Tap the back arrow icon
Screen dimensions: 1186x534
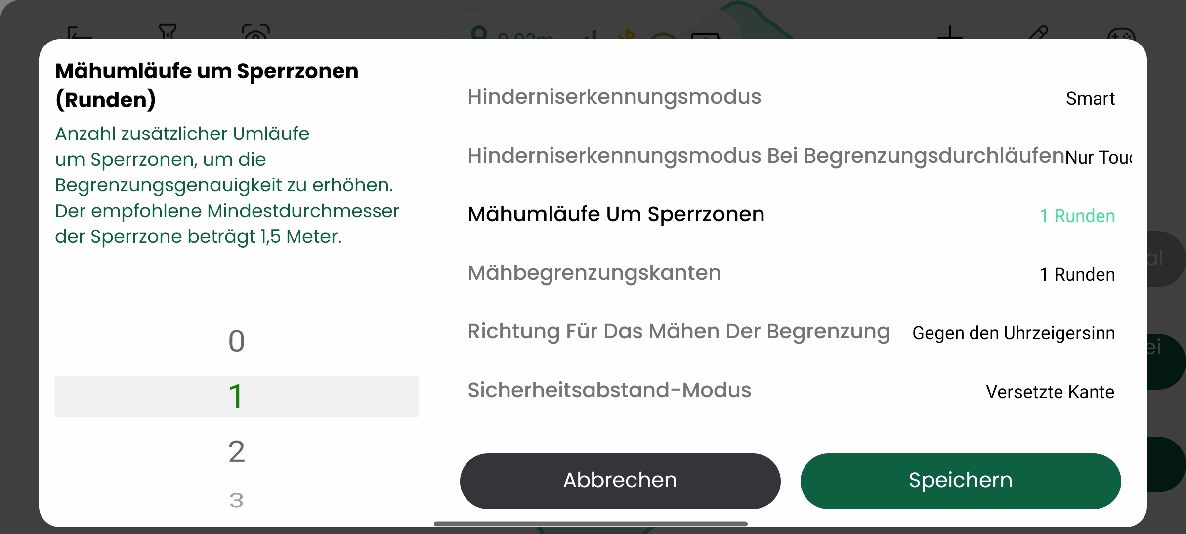tap(79, 33)
